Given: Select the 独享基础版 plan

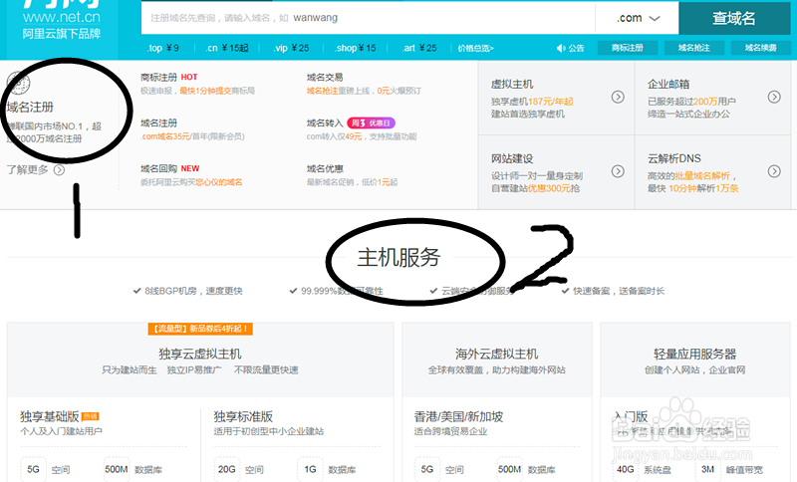Looking at the screenshot, I should click(x=49, y=416).
